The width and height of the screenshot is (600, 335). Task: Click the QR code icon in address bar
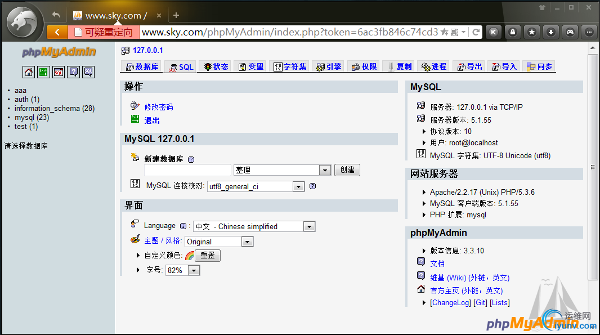(454, 32)
